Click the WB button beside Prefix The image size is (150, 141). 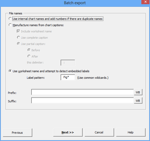click(138, 92)
